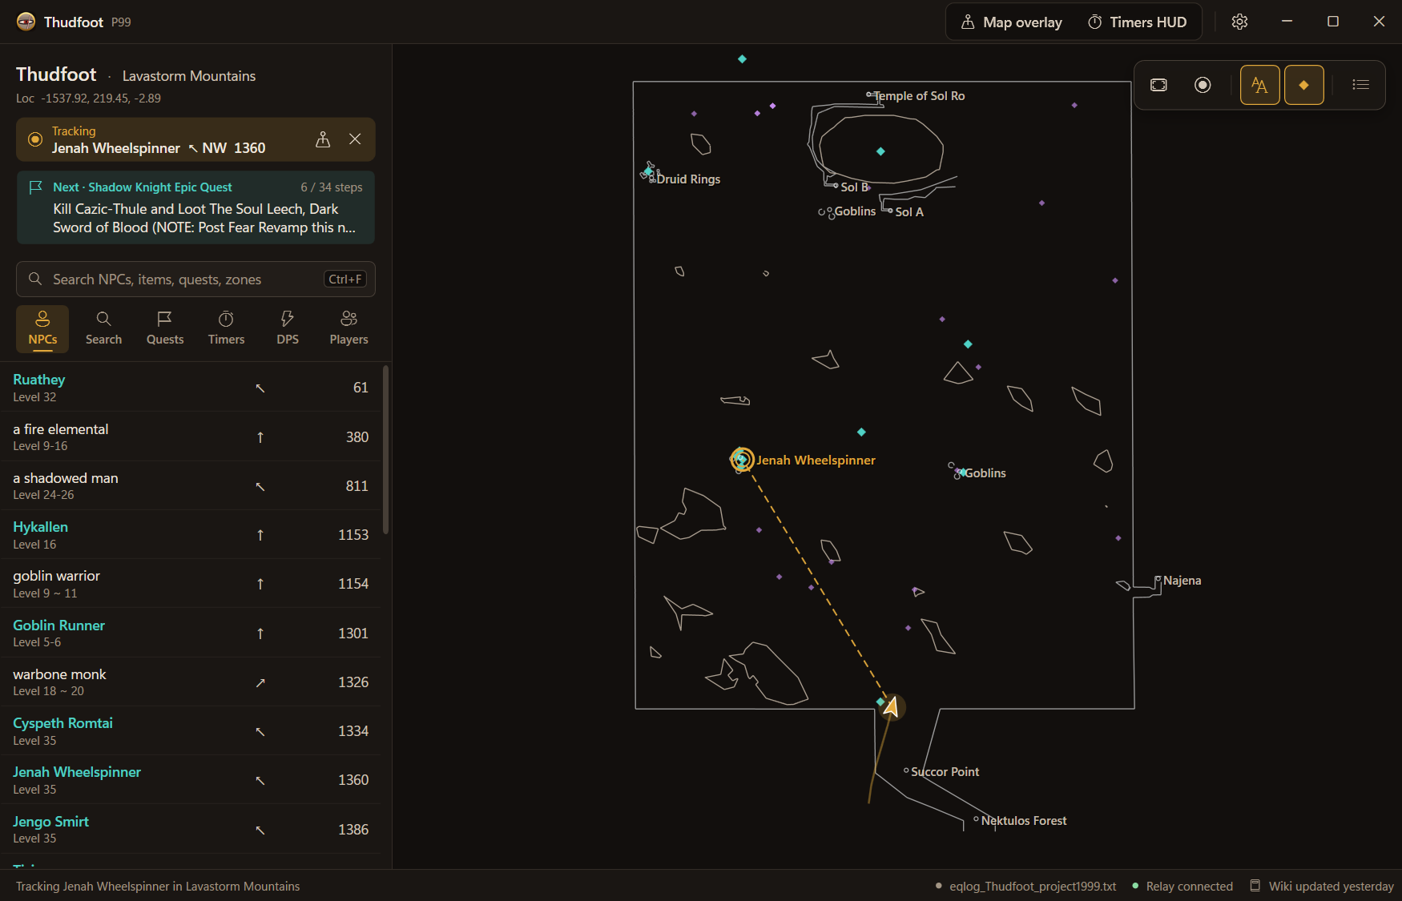Switch to the Timers tab

(x=226, y=328)
